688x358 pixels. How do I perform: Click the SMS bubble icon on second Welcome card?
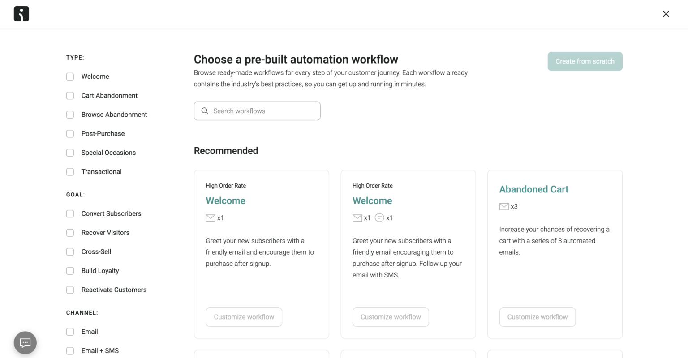(379, 218)
